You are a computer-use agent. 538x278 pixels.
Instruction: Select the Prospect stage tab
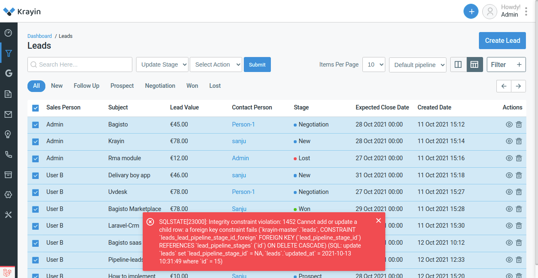(x=122, y=86)
